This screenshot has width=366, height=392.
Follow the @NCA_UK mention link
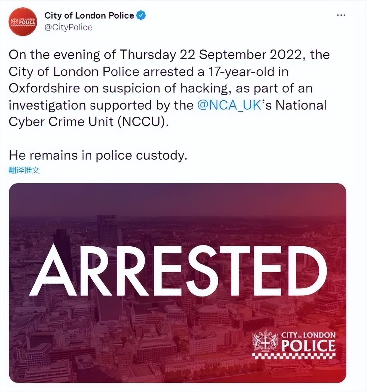tap(229, 105)
